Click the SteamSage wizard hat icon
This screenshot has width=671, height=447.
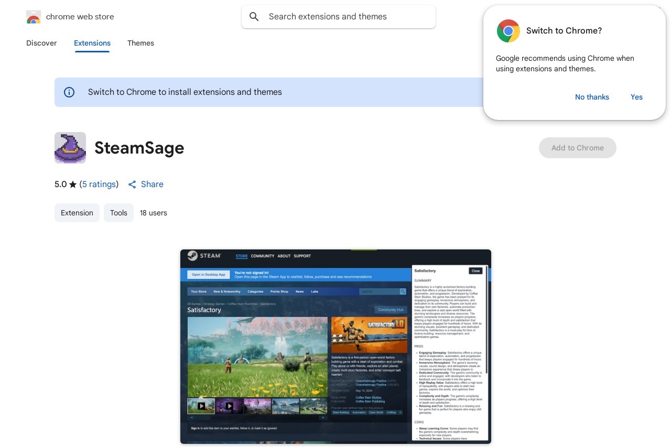[70, 148]
